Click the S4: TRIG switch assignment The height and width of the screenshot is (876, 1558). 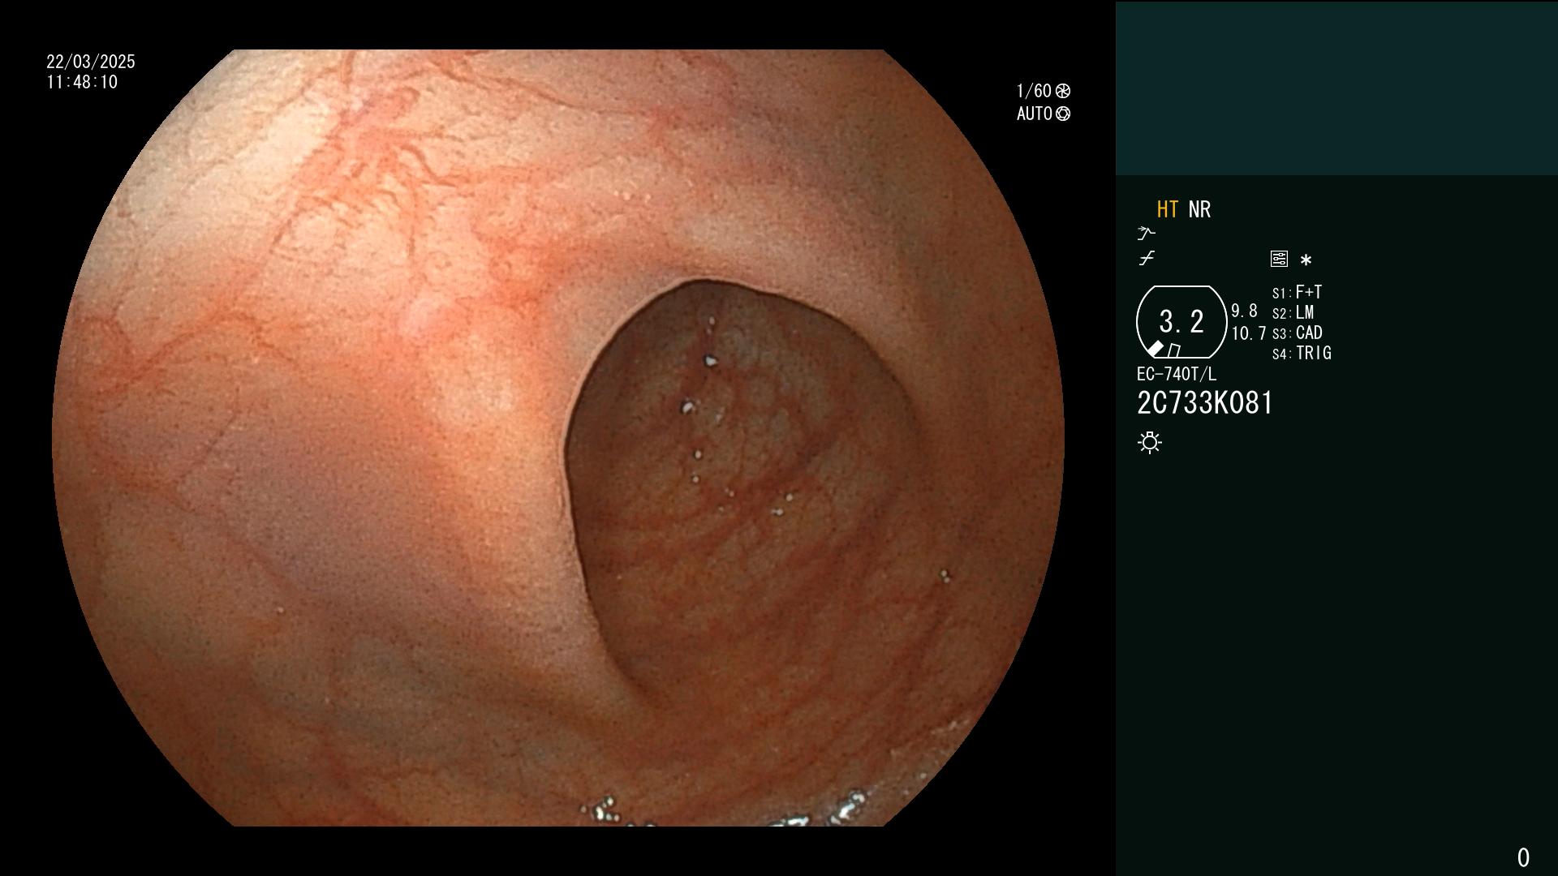pos(1302,353)
